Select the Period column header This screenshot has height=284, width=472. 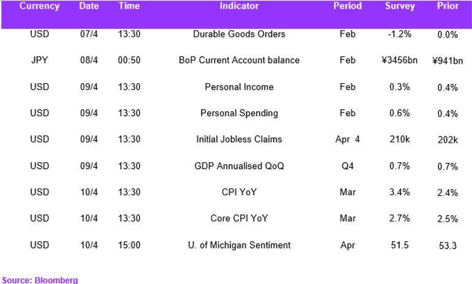[348, 6]
